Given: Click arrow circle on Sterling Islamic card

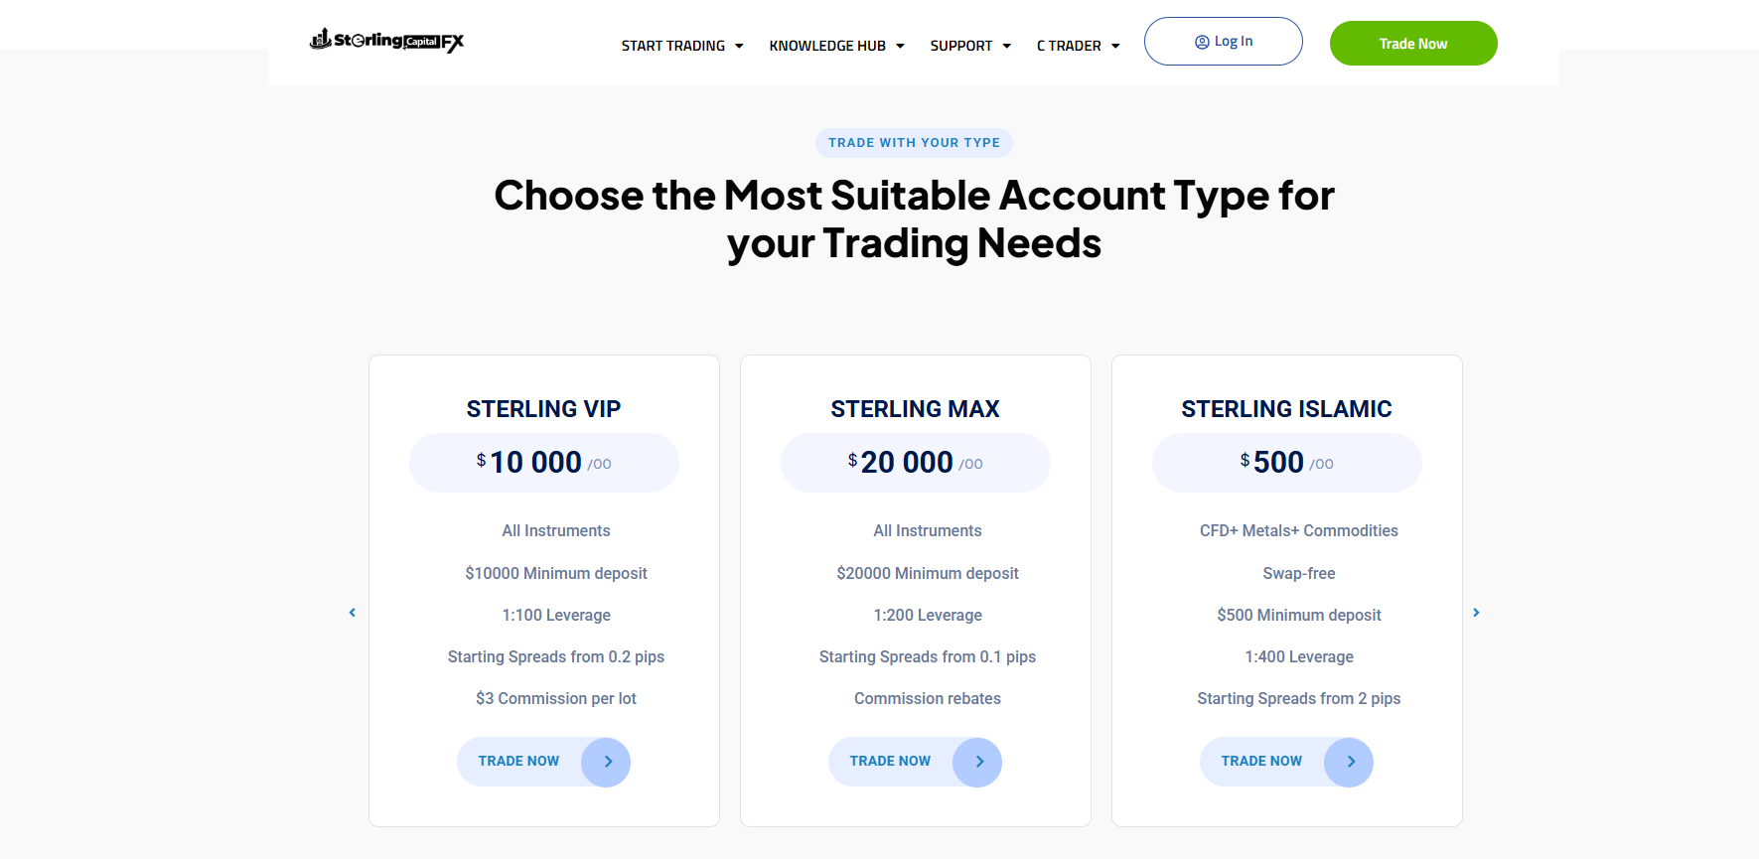Looking at the screenshot, I should (x=1349, y=762).
